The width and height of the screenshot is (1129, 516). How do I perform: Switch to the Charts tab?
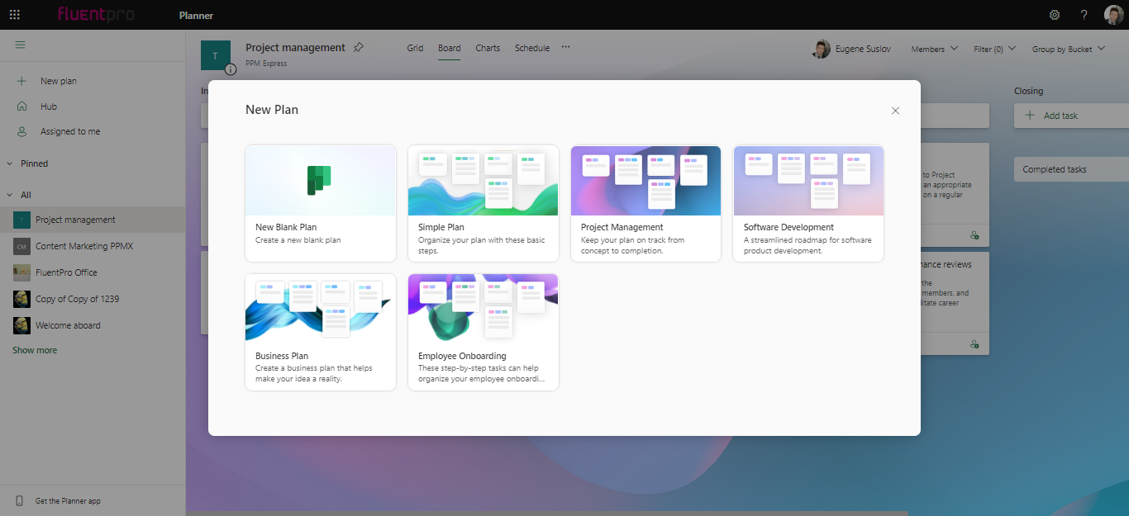pos(488,48)
